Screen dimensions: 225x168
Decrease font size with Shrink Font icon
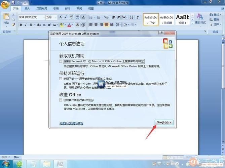pos(66,17)
